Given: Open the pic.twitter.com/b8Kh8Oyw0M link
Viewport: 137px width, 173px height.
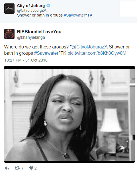Looking at the screenshot, I should [97, 53].
